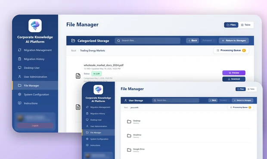Click the Migration History clipboard icon in back window
This screenshot has height=159, width=267.
click(x=19, y=59)
